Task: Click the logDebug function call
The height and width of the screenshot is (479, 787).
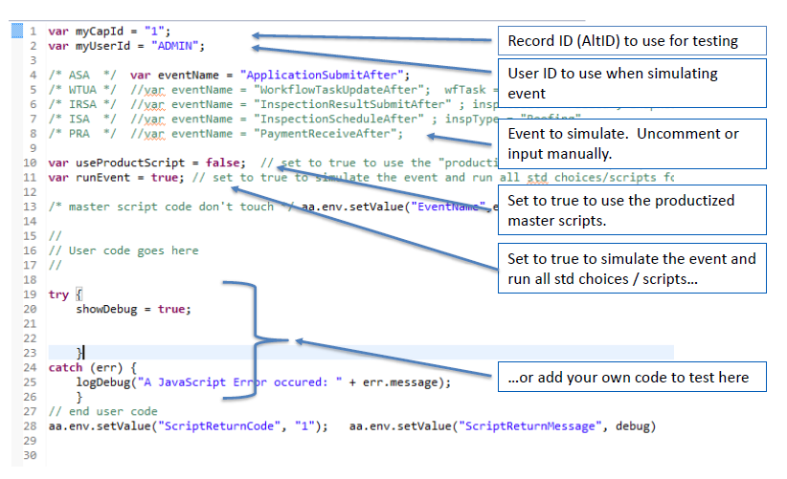Action: tap(102, 382)
